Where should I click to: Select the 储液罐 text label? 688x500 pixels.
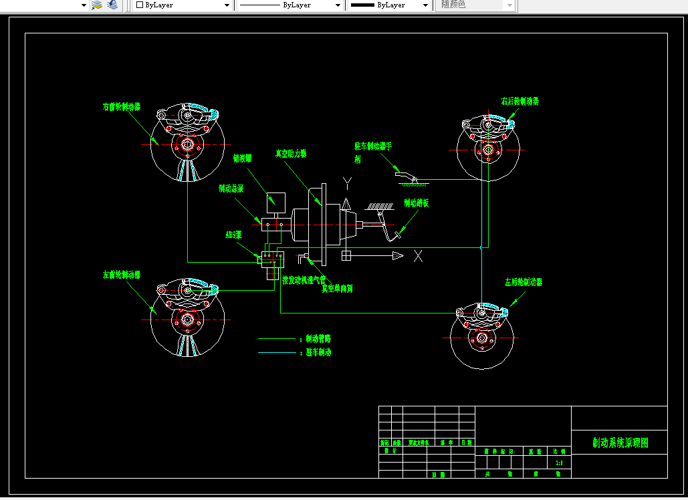pos(243,158)
